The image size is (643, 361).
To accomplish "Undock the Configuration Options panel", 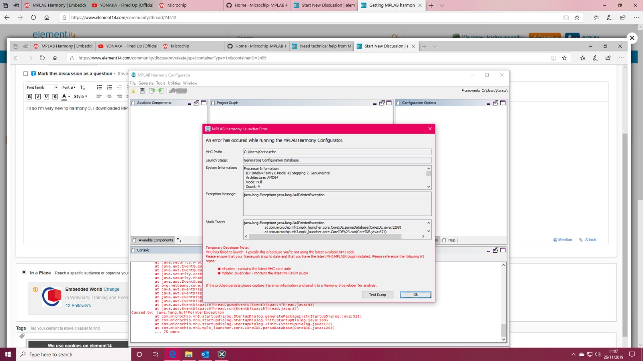I will tap(496, 103).
